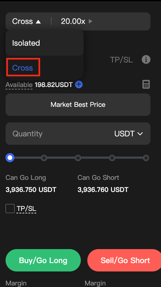Select the last slider position dot
Image resolution: width=161 pixels, height=287 pixels.
[x=146, y=158]
